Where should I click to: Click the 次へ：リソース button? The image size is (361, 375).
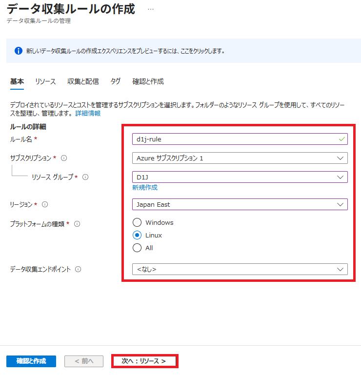click(144, 361)
